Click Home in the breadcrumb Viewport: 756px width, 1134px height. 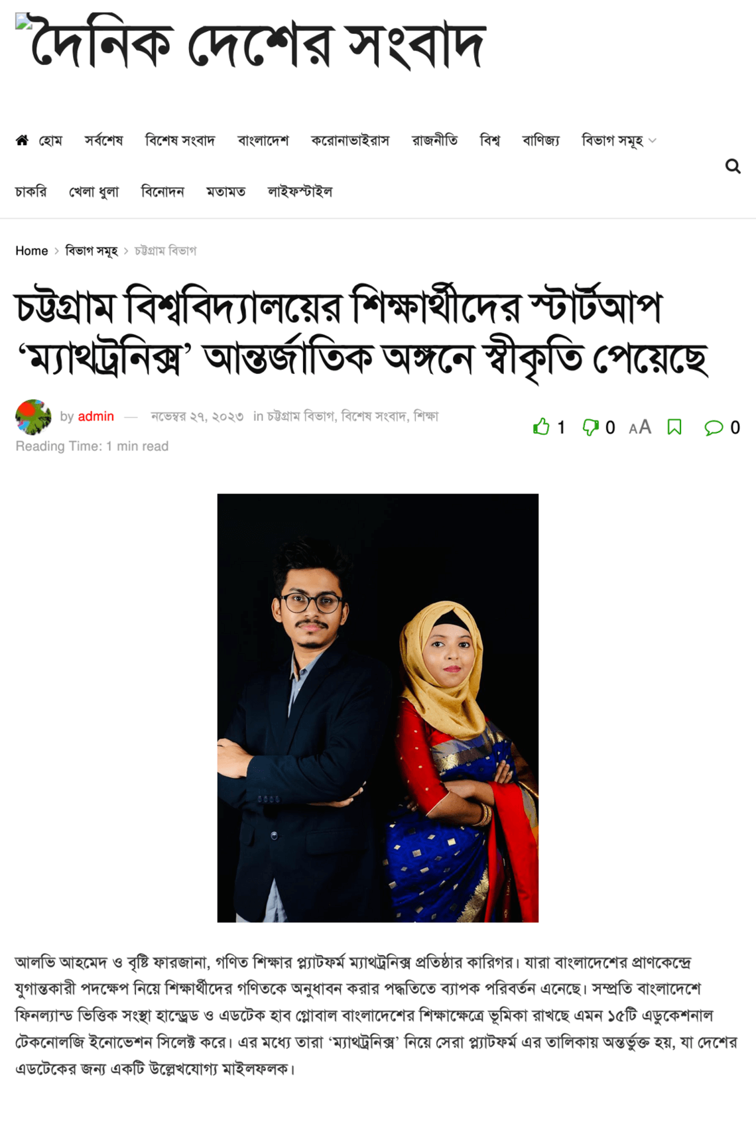32,251
